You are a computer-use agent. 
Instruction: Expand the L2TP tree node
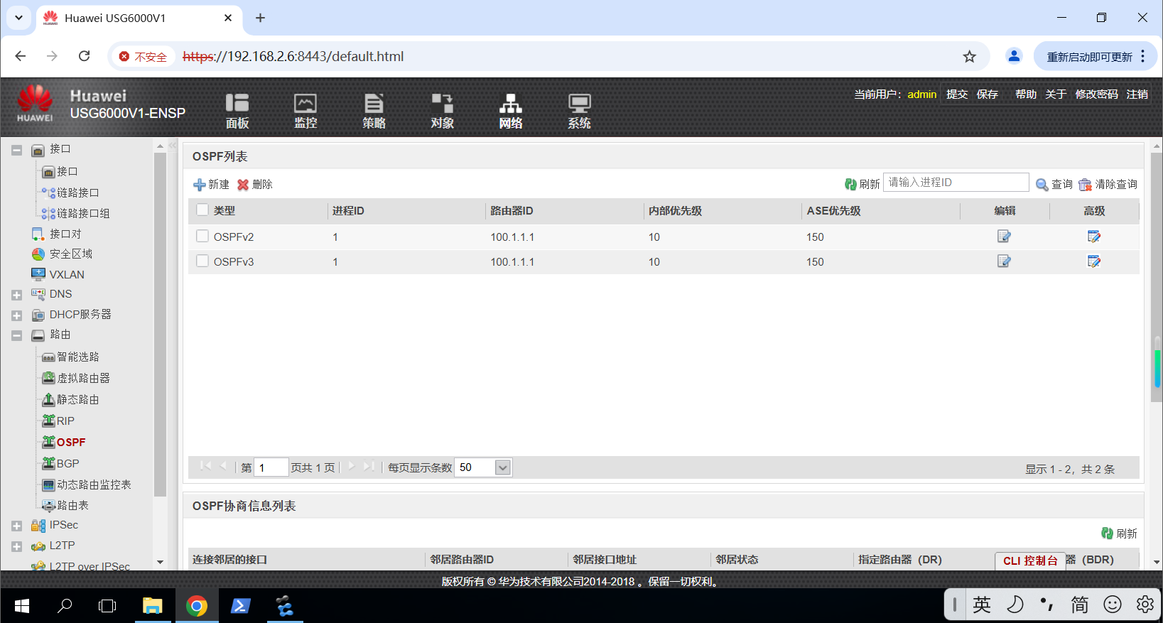16,547
